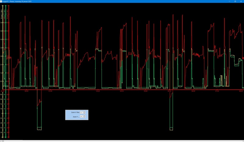This screenshot has width=244, height=142.
Task: Click the 00:50 time axis label
Action: coord(27,91)
